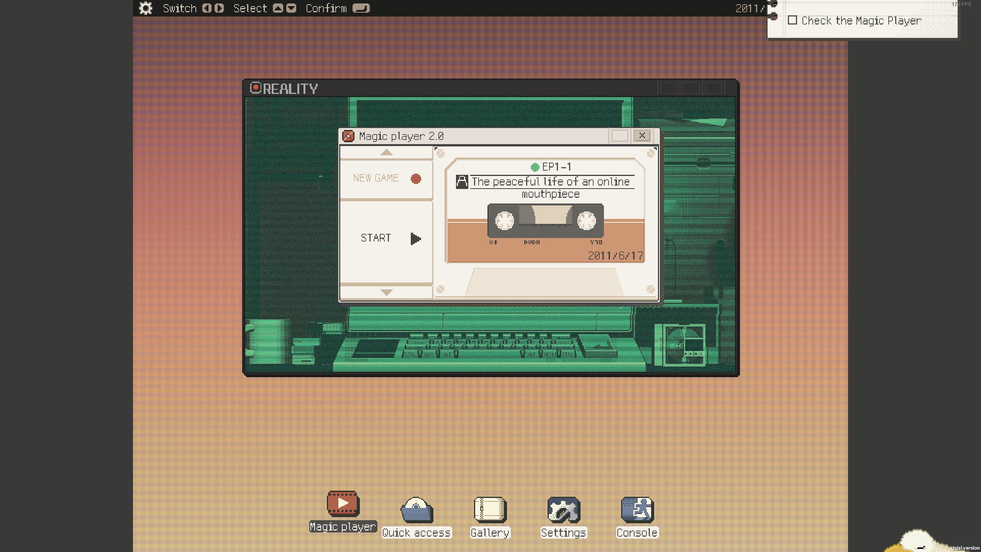
Task: Open the Gallery desktop icon
Action: click(489, 510)
